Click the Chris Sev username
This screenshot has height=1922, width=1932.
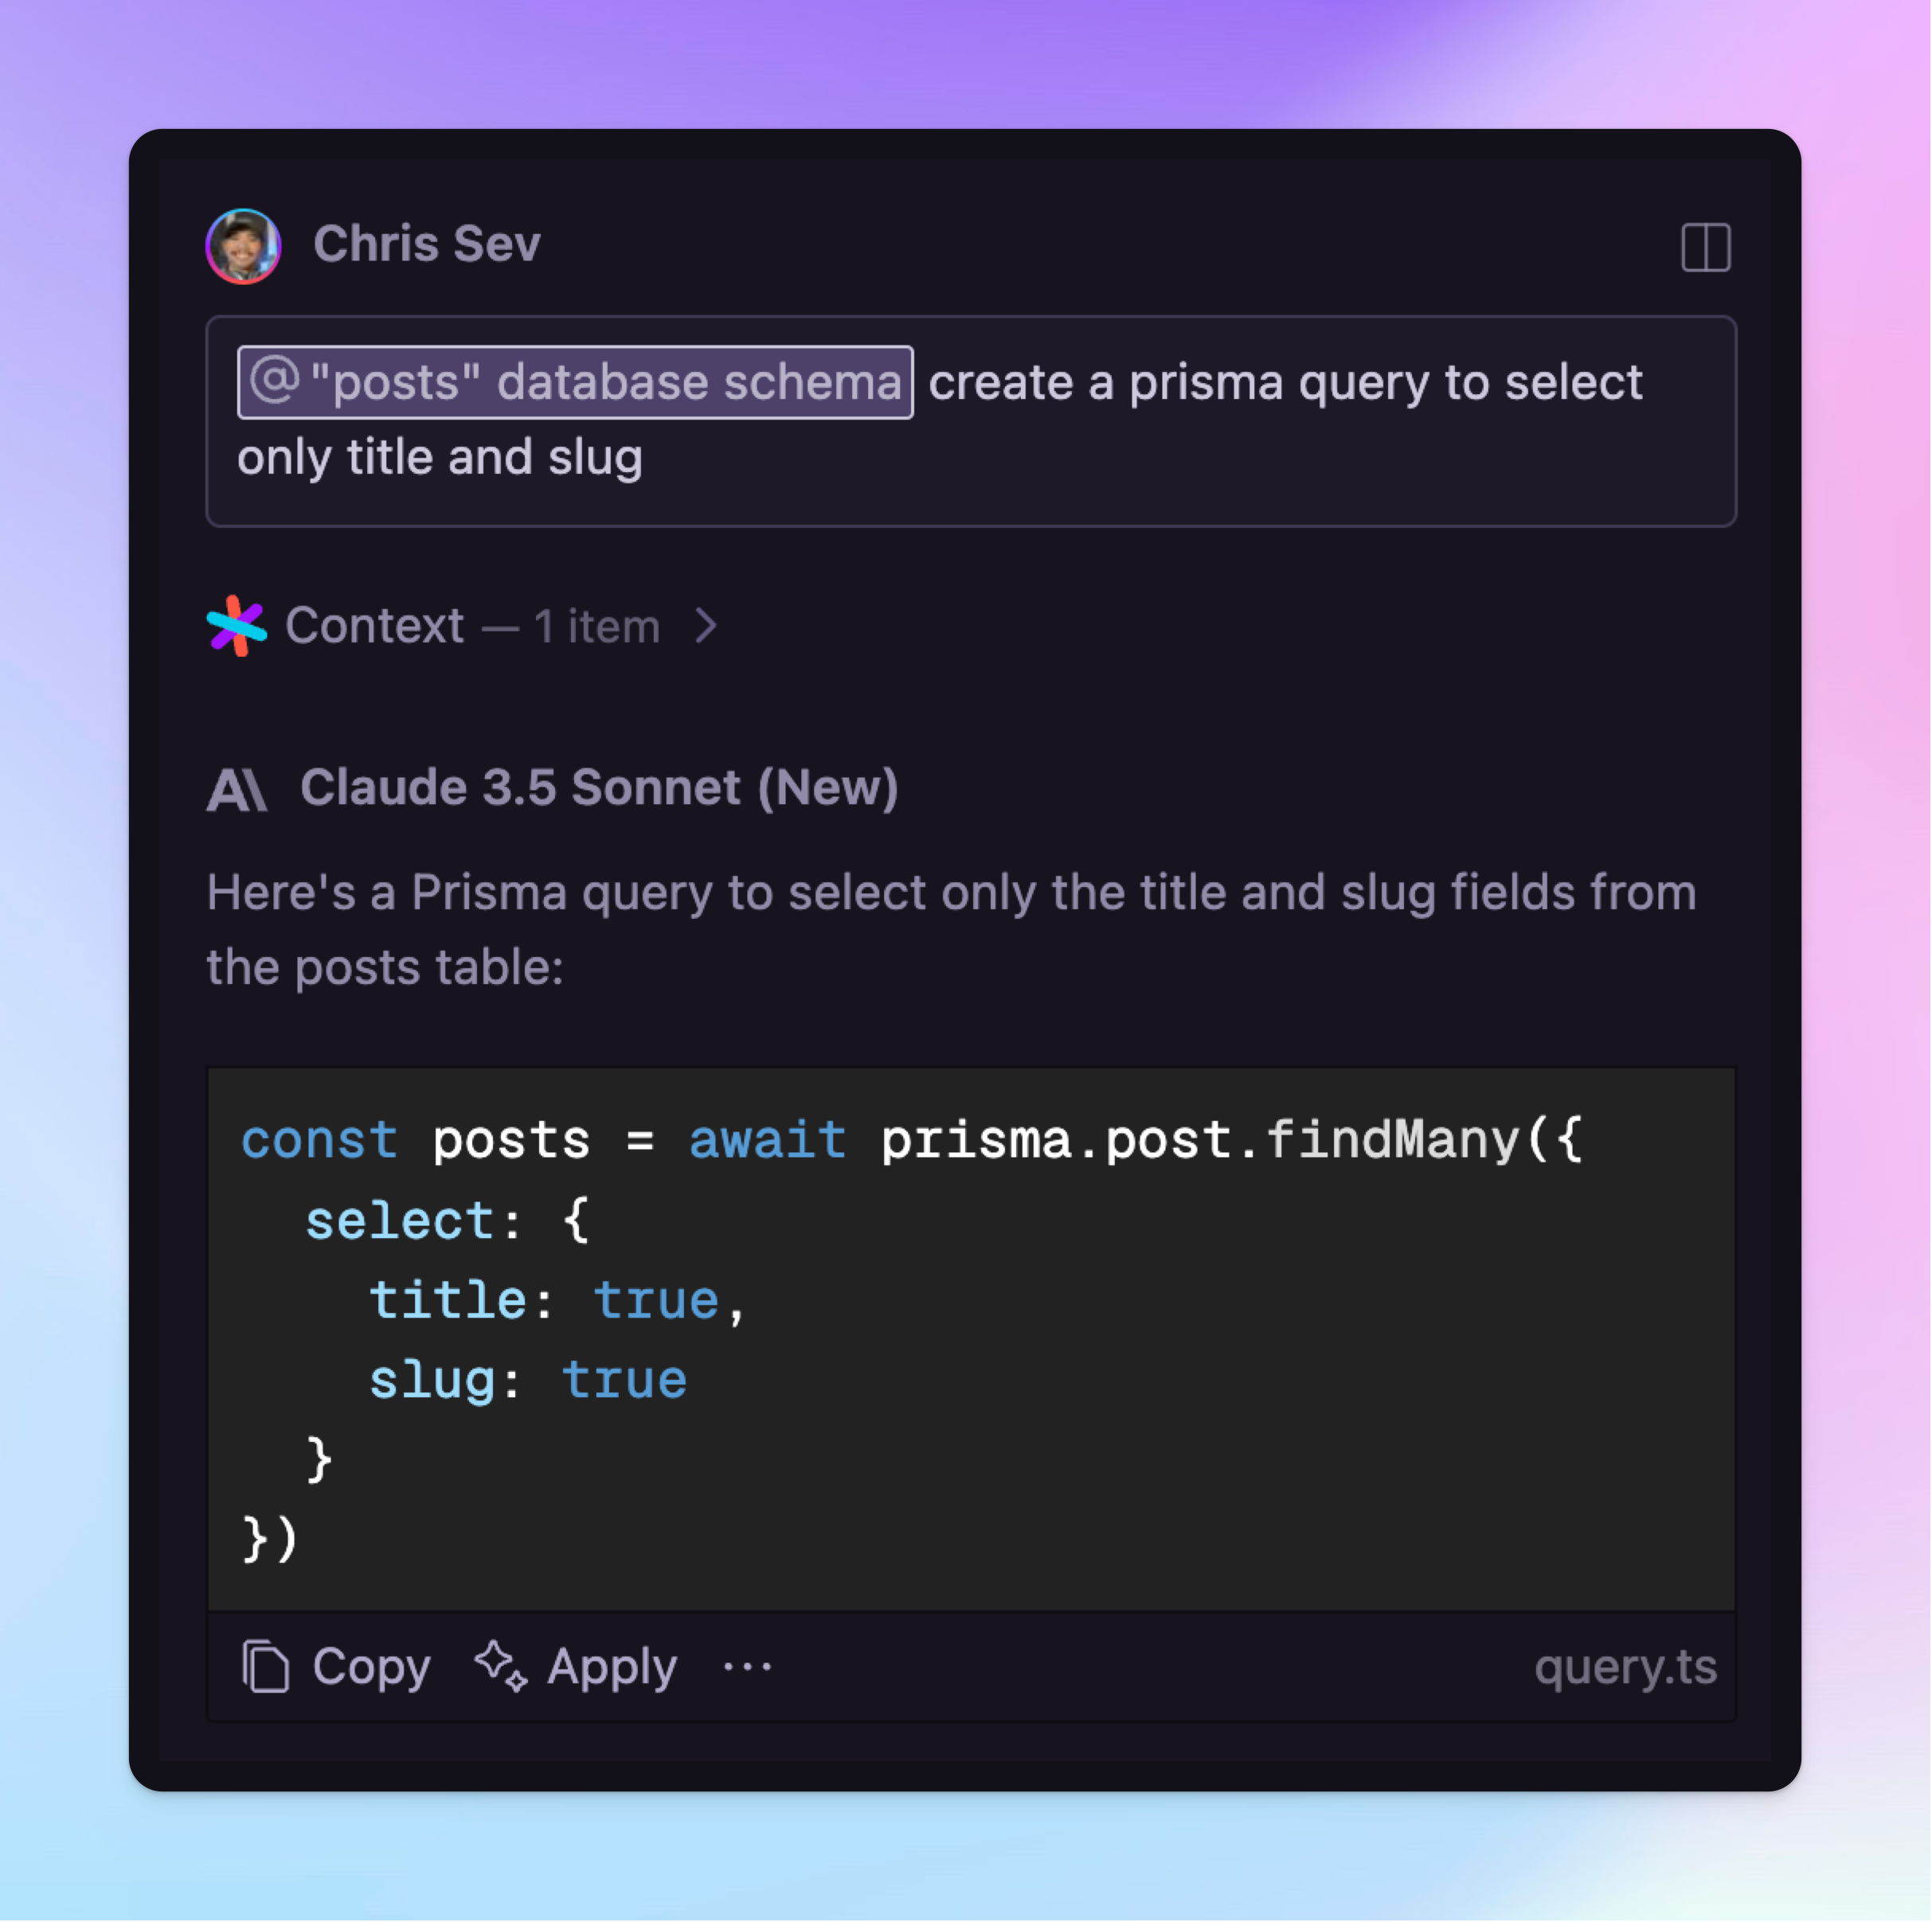click(427, 244)
